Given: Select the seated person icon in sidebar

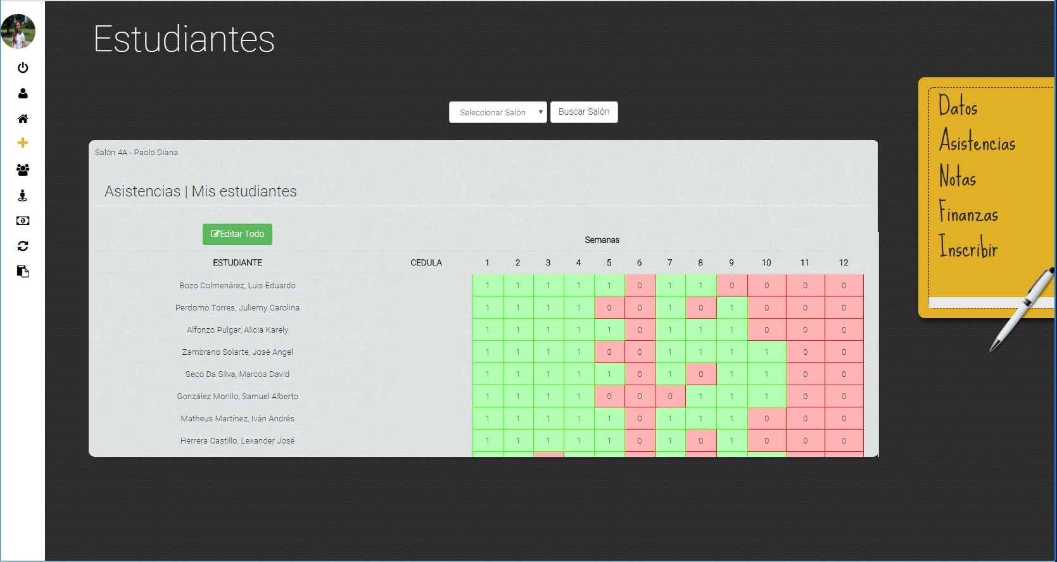Looking at the screenshot, I should tap(23, 195).
